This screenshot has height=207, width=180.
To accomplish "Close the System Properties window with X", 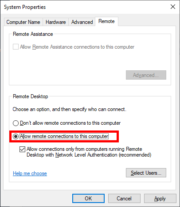I will point(173,7).
